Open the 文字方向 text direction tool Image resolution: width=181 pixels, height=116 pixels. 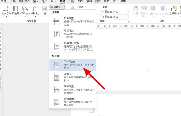pos(6,11)
